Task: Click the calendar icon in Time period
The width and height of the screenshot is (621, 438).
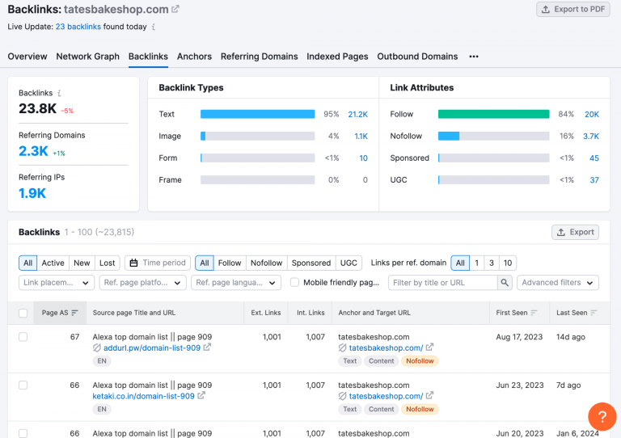Action: 134,263
